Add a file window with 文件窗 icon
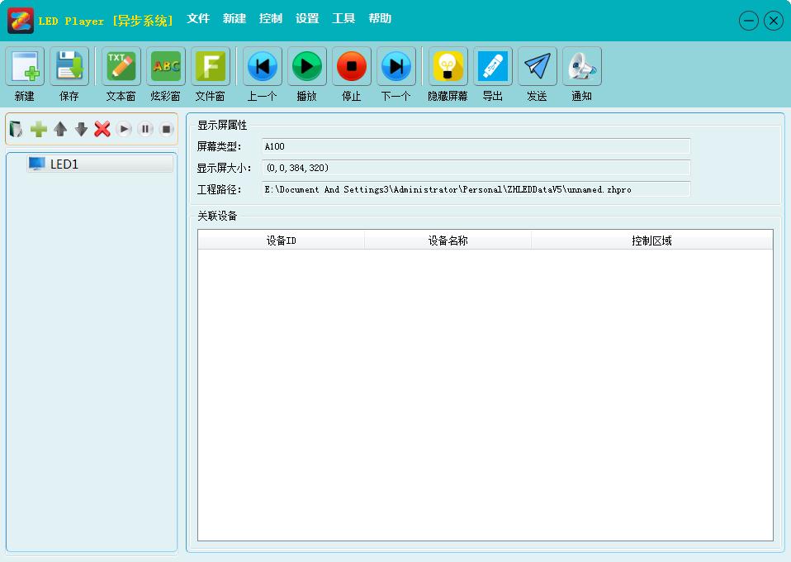This screenshot has height=562, width=791. [x=211, y=66]
